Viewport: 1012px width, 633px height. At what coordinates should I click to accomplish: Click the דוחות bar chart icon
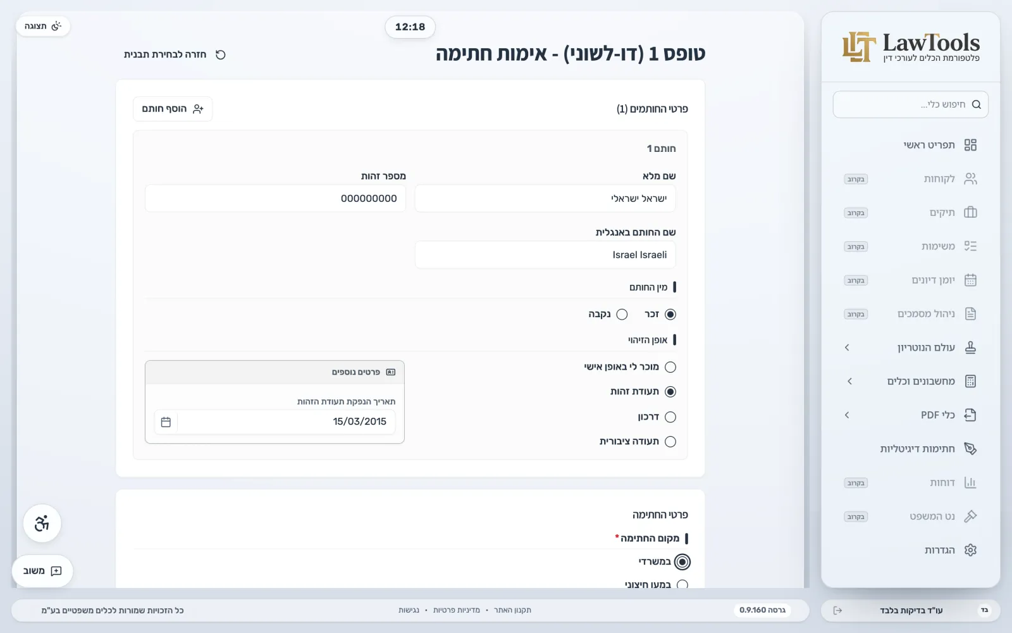[970, 482]
